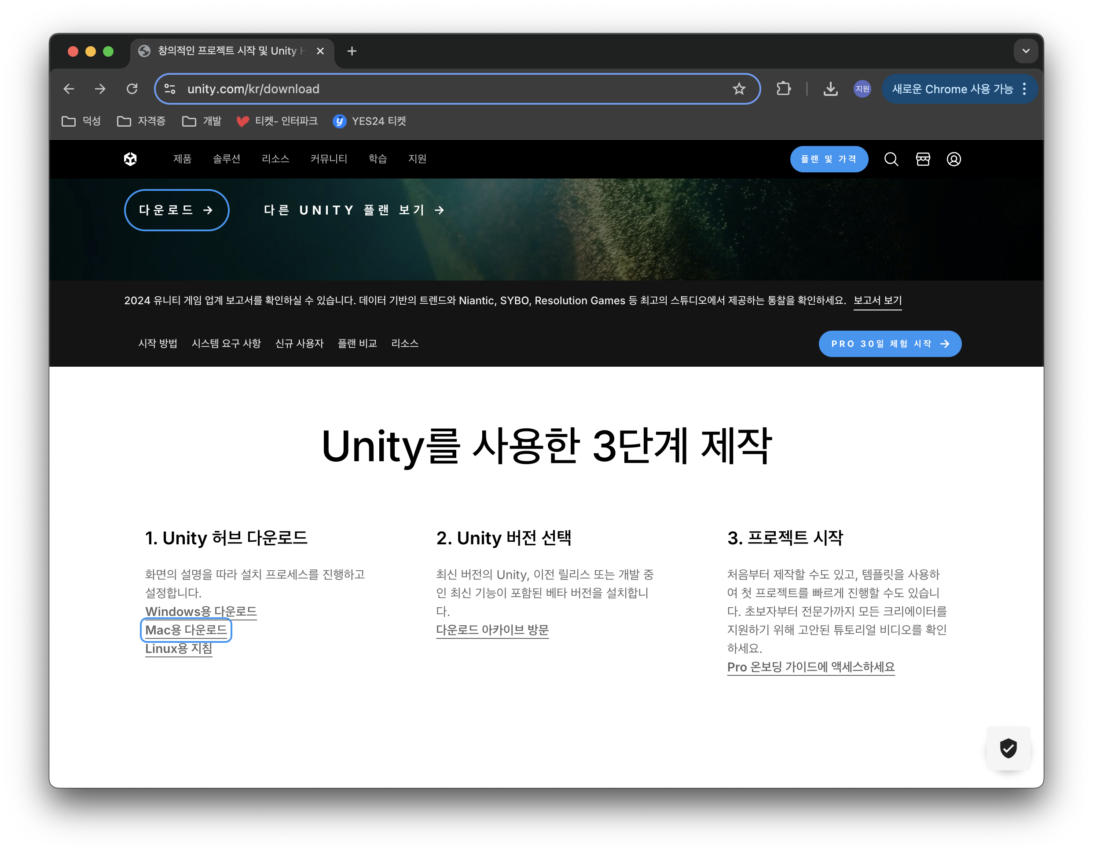This screenshot has width=1093, height=853.
Task: Select the 플랜 비교 tab
Action: (357, 343)
